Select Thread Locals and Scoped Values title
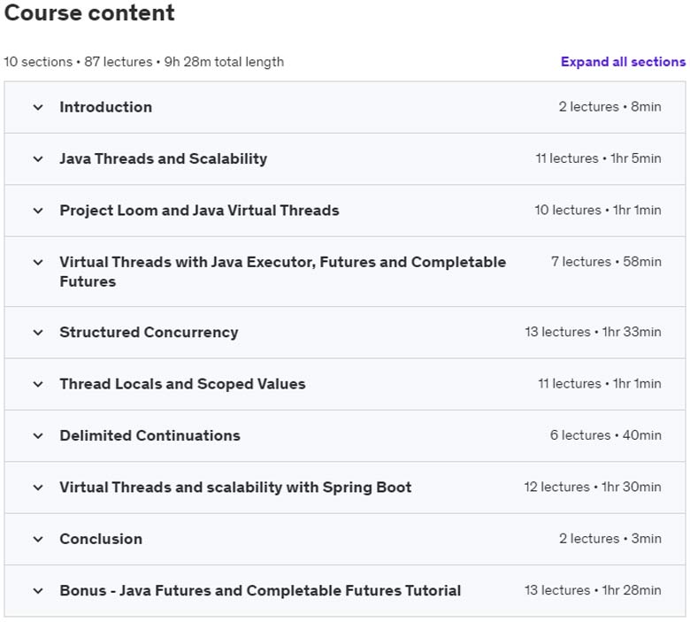The image size is (690, 622). 182,384
